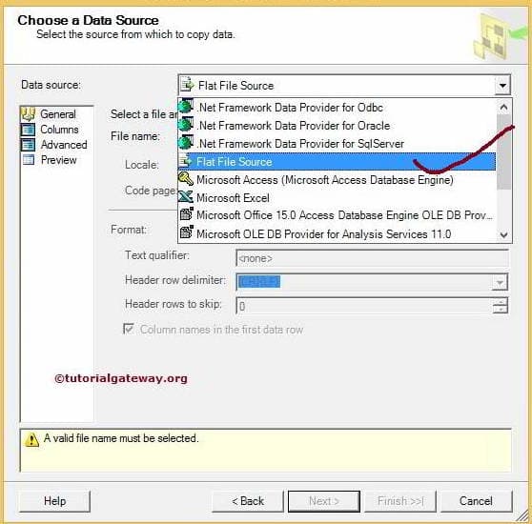The image size is (532, 524).
Task: Click the globe icon beside Odbc provider
Action: (x=186, y=107)
